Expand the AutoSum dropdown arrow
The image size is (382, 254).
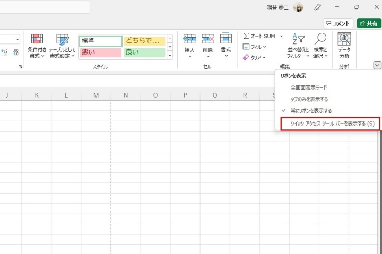[281, 36]
